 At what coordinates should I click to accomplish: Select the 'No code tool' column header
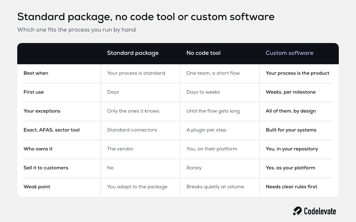coord(203,53)
